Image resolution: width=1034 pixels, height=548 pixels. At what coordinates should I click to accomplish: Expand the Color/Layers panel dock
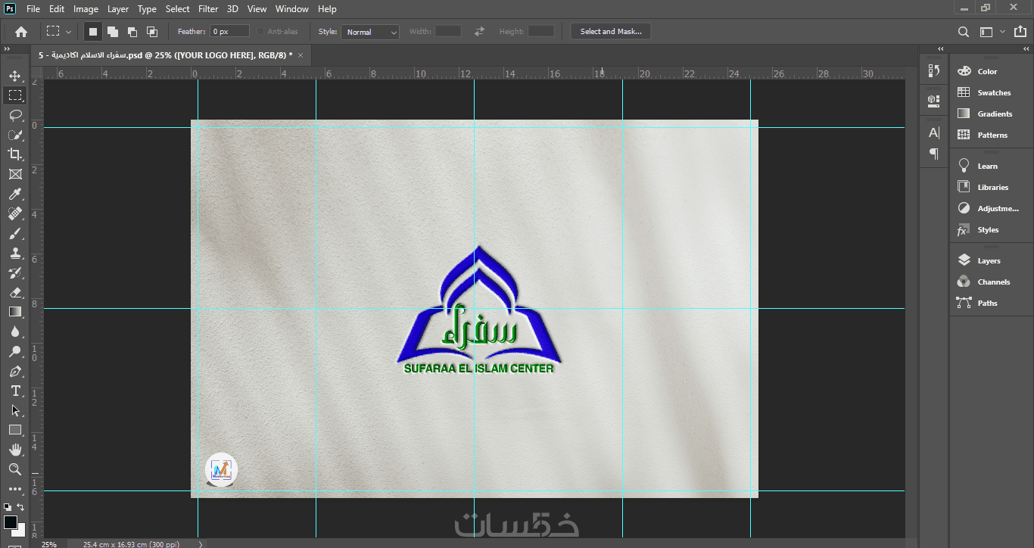(x=1025, y=49)
